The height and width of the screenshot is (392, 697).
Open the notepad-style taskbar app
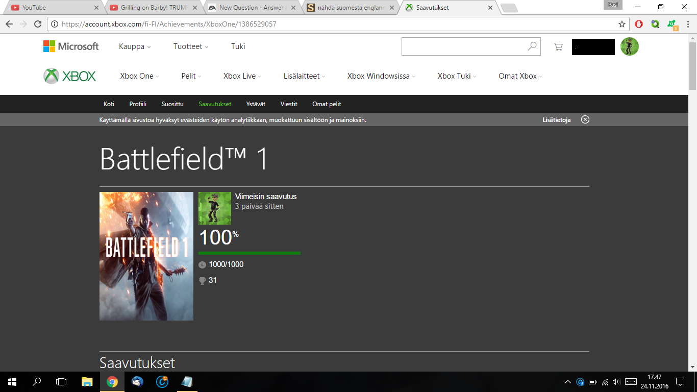pos(187,382)
